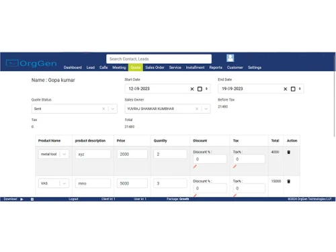Open the Customer menu
This screenshot has height=252, width=336.
(235, 67)
